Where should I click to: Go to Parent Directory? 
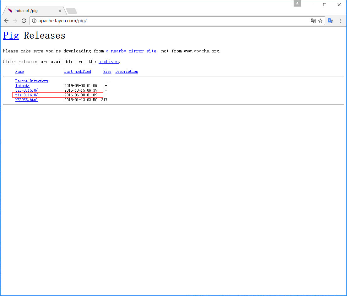point(32,81)
